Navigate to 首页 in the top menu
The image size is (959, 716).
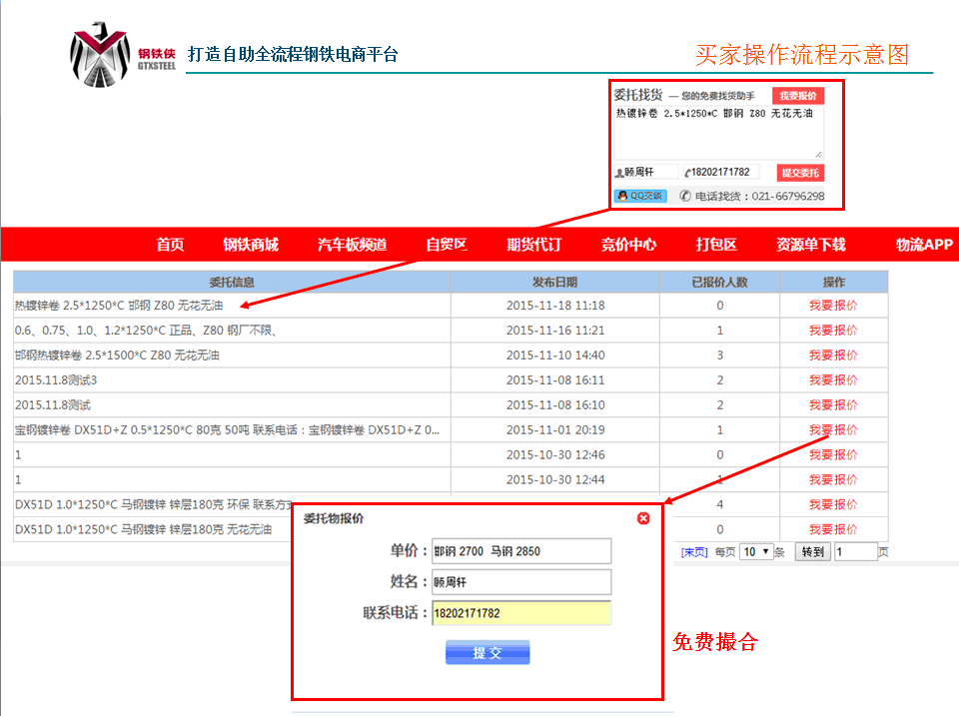tap(170, 245)
